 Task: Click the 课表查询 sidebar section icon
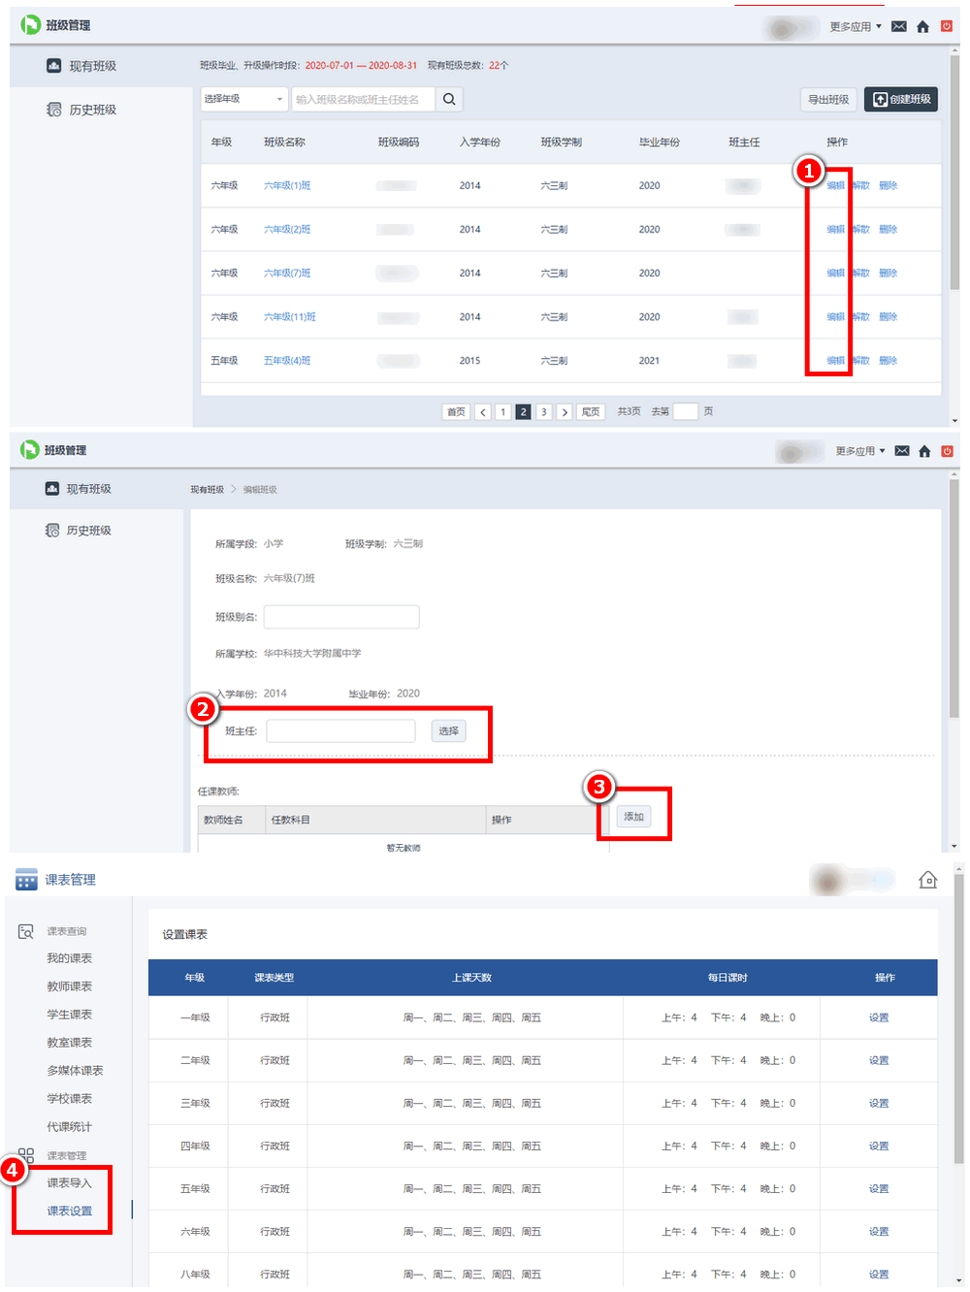coord(26,931)
